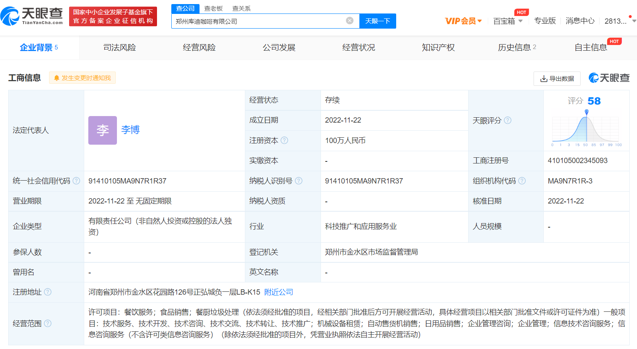
Task: Switch to the 司法风险 tab
Action: [119, 48]
